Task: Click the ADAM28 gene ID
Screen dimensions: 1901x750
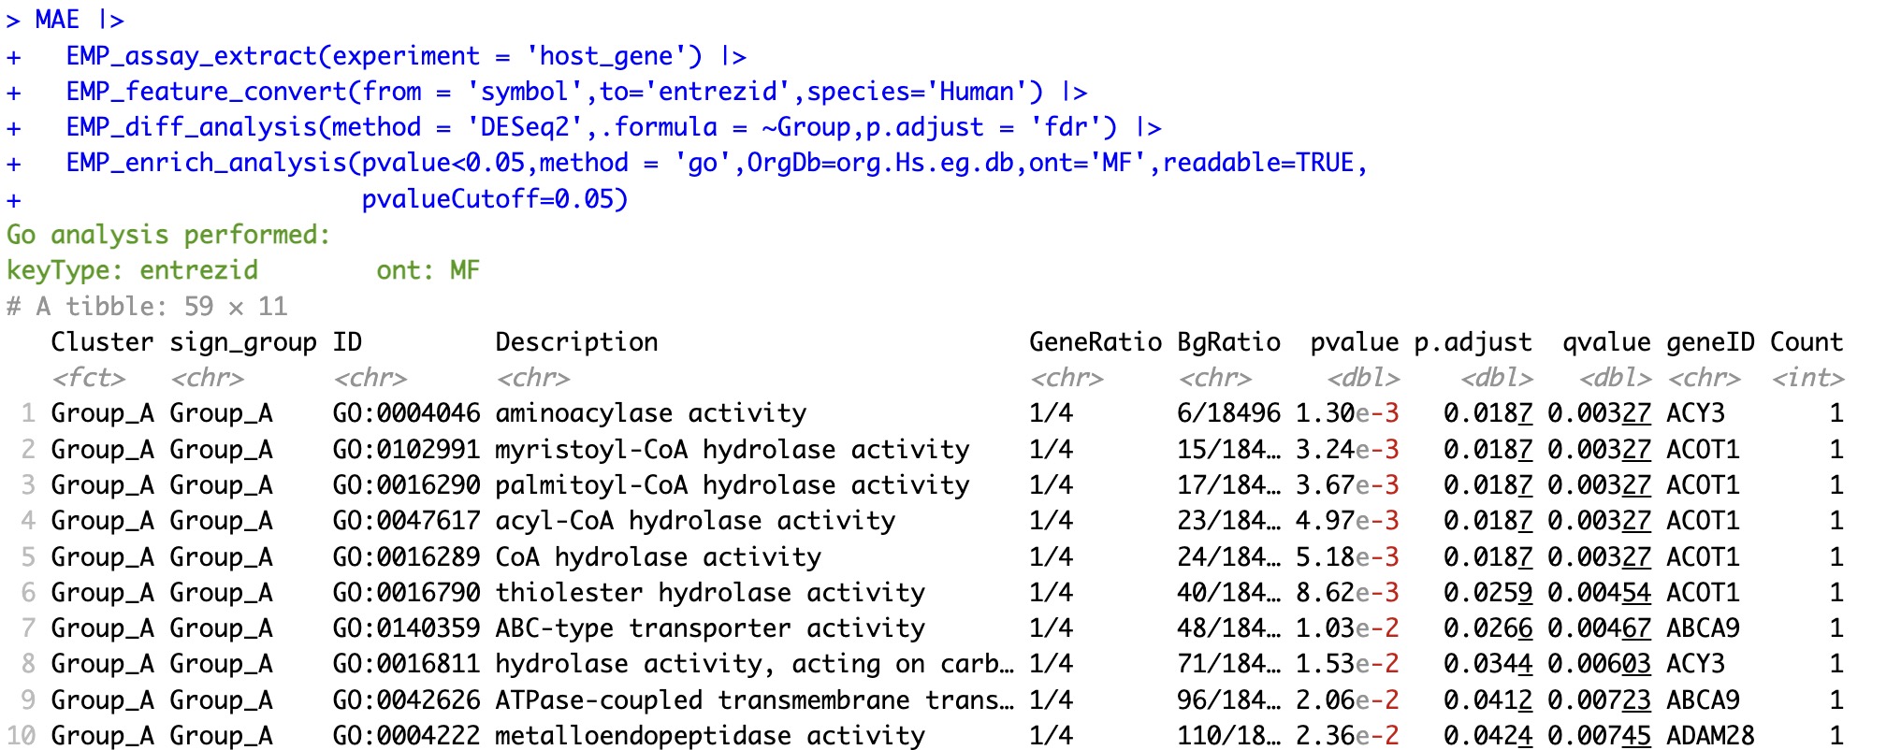Action: [1709, 736]
